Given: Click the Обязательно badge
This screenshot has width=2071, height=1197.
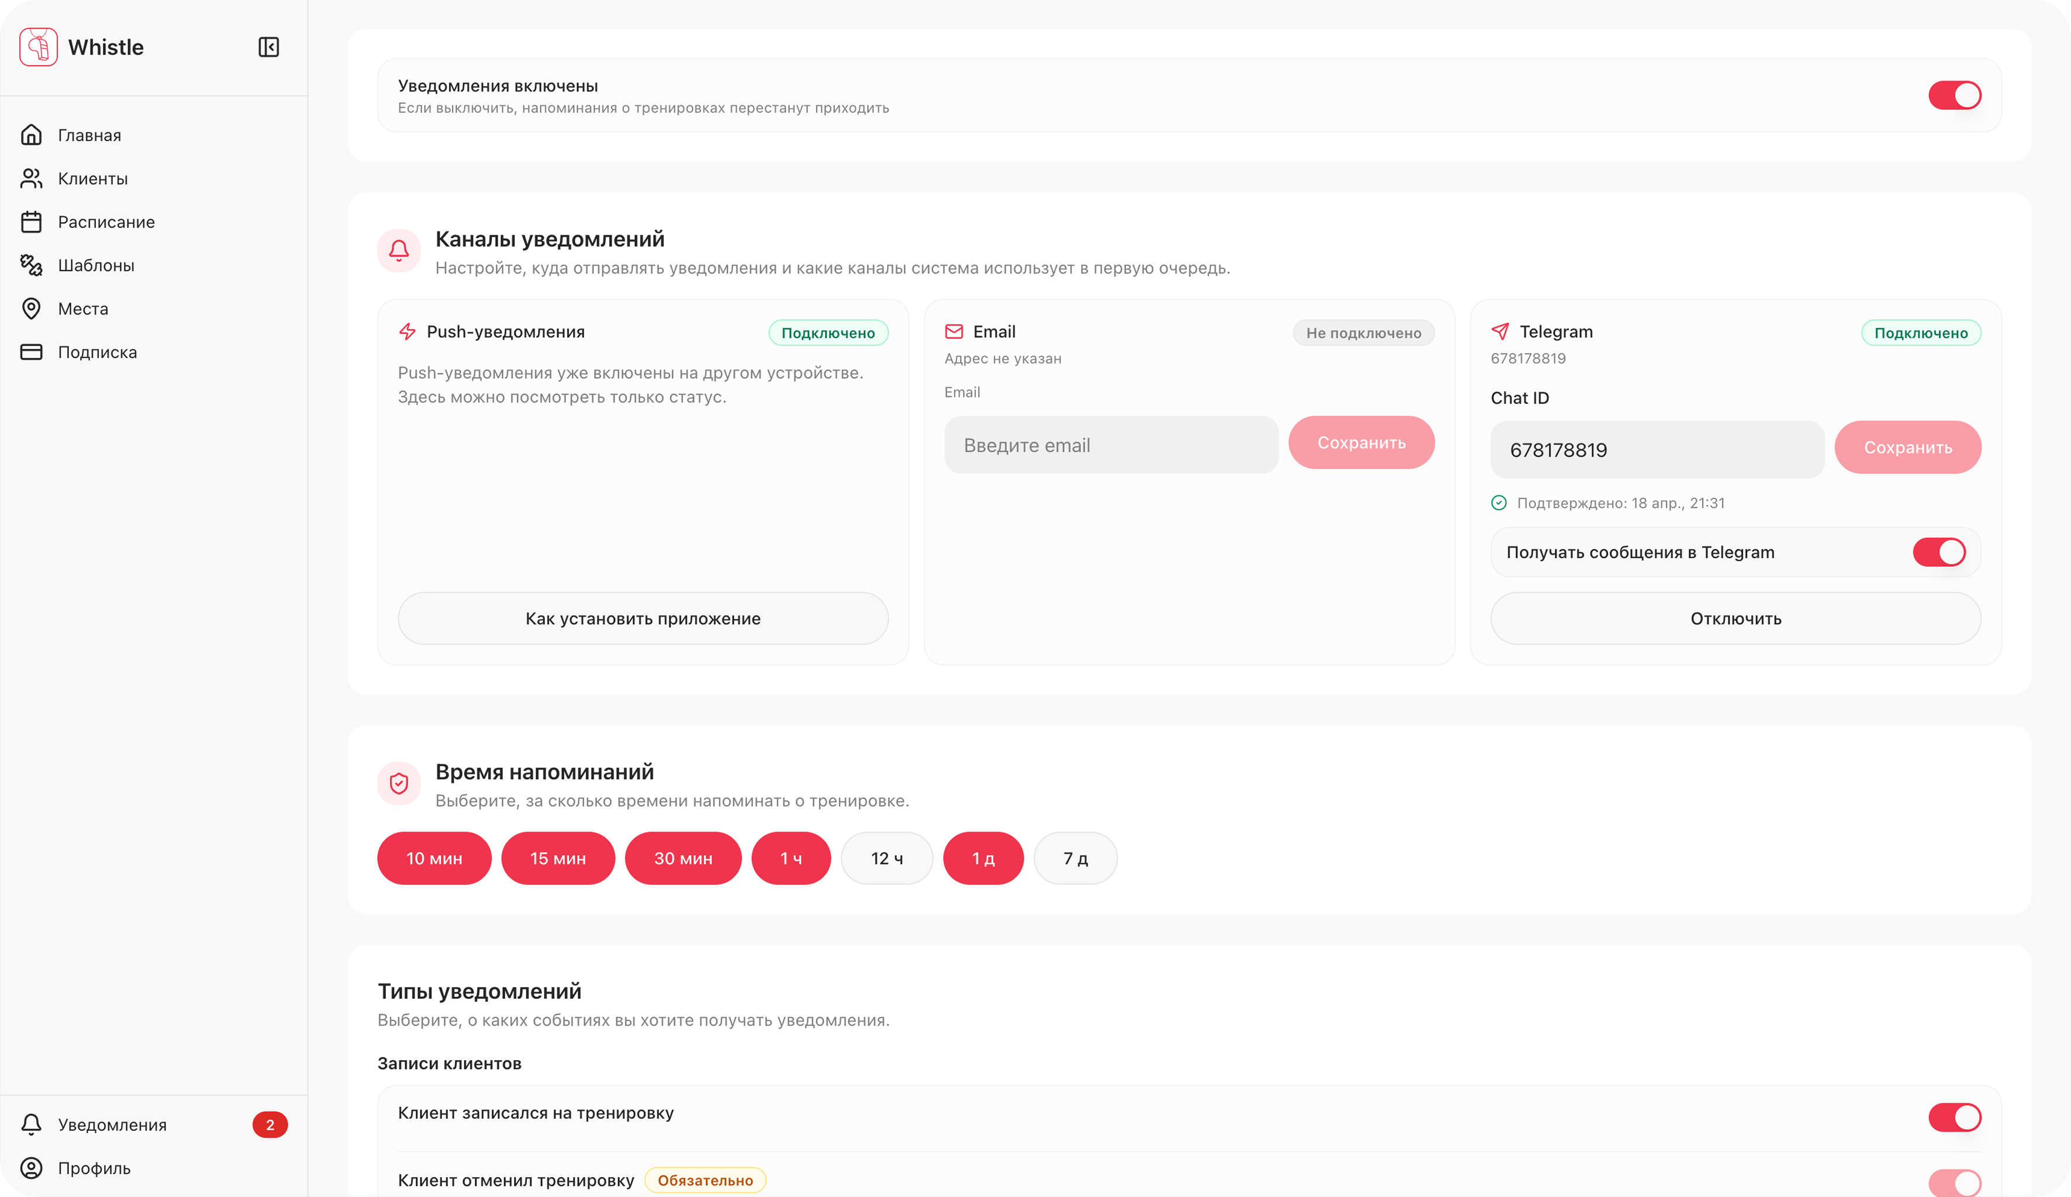Looking at the screenshot, I should pos(705,1179).
